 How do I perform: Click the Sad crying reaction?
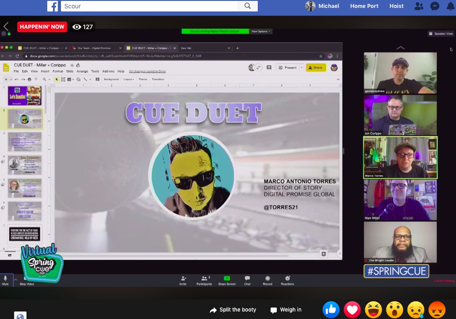[x=416, y=309]
